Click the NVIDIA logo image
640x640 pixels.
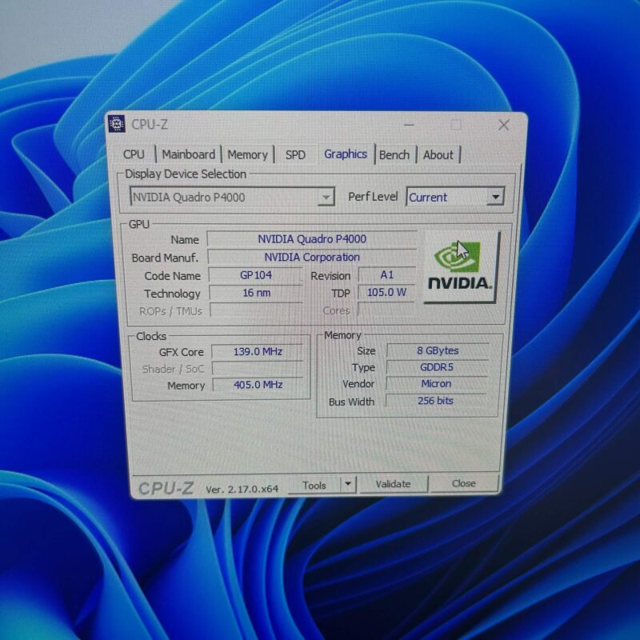pyautogui.click(x=461, y=267)
